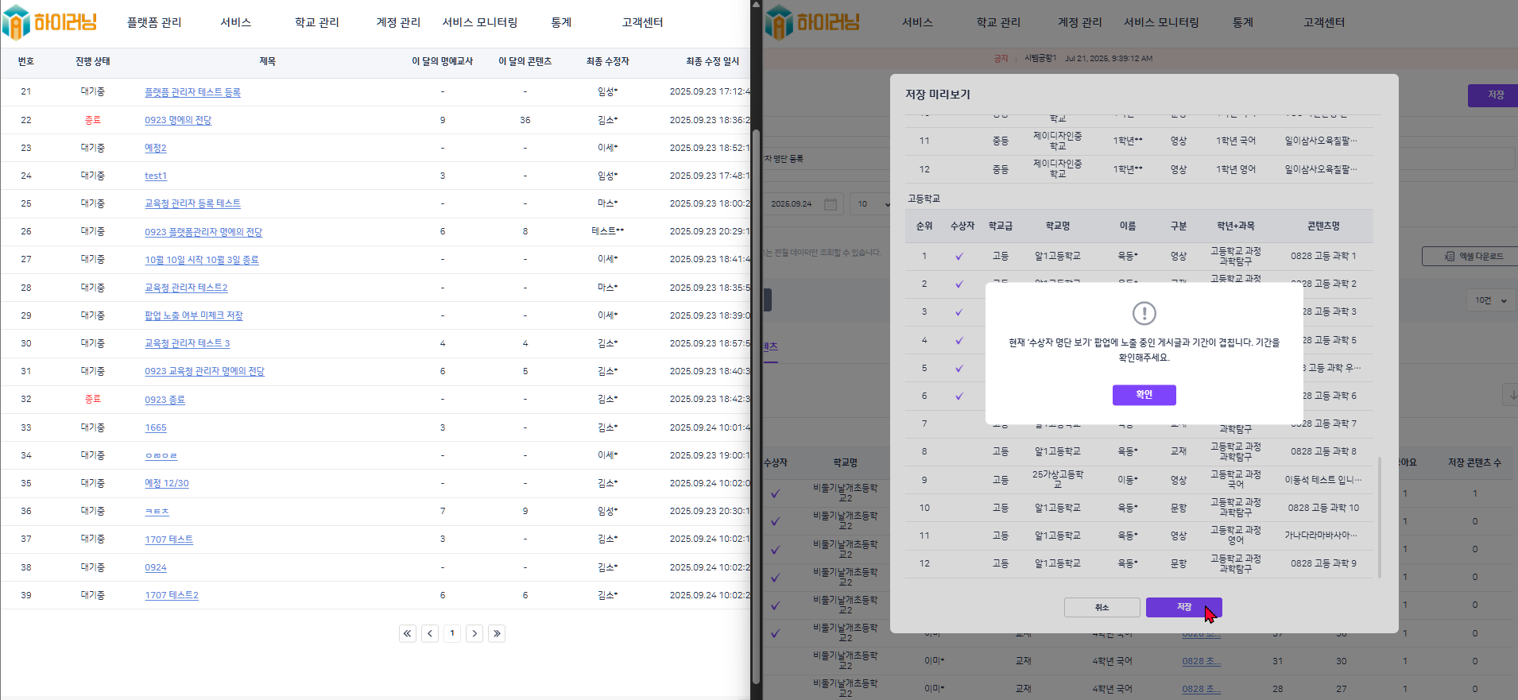1518x700 pixels.
Task: Click 취소 button in save preview
Action: coord(1102,607)
